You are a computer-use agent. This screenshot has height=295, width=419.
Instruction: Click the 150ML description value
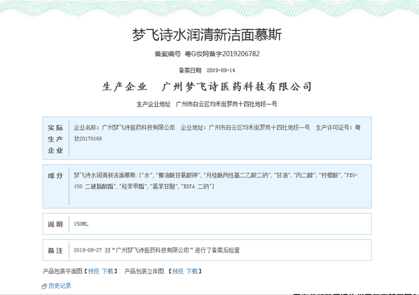pyautogui.click(x=81, y=224)
